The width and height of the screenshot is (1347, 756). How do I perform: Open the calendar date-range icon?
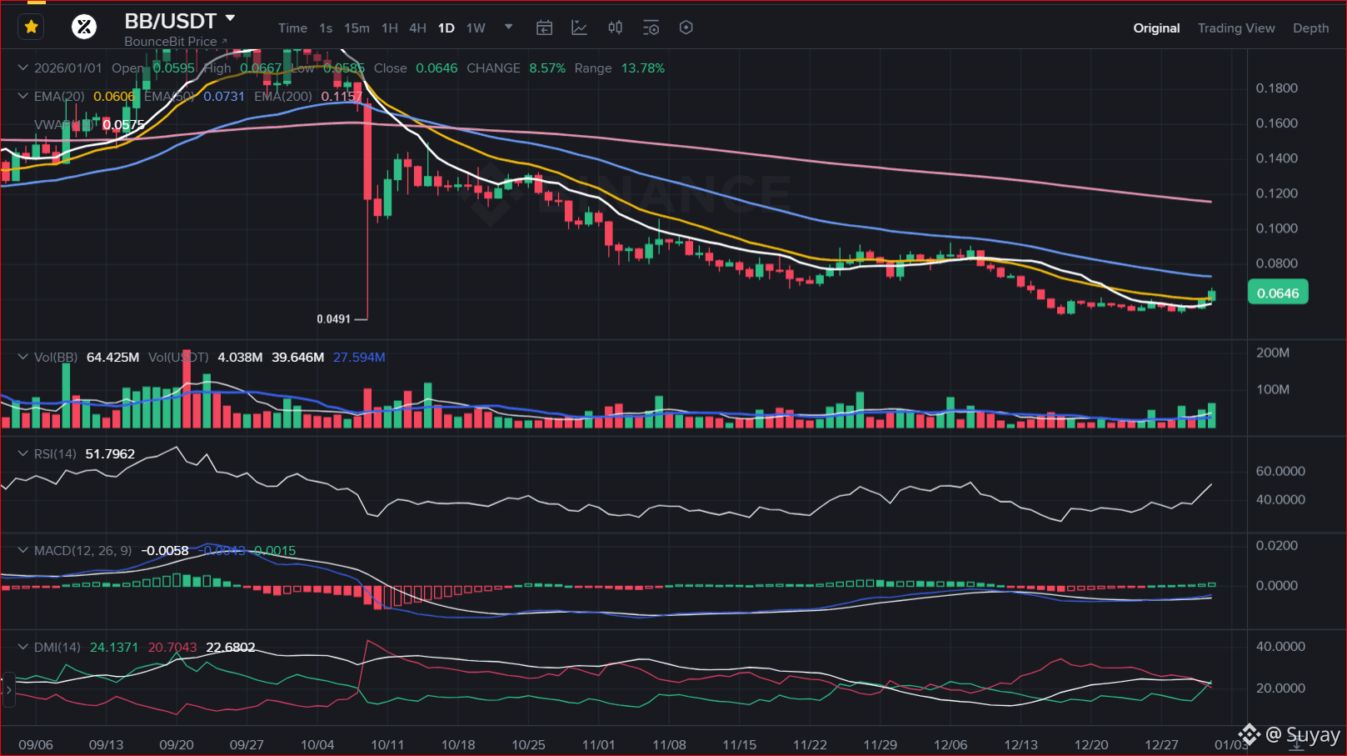[x=544, y=28]
